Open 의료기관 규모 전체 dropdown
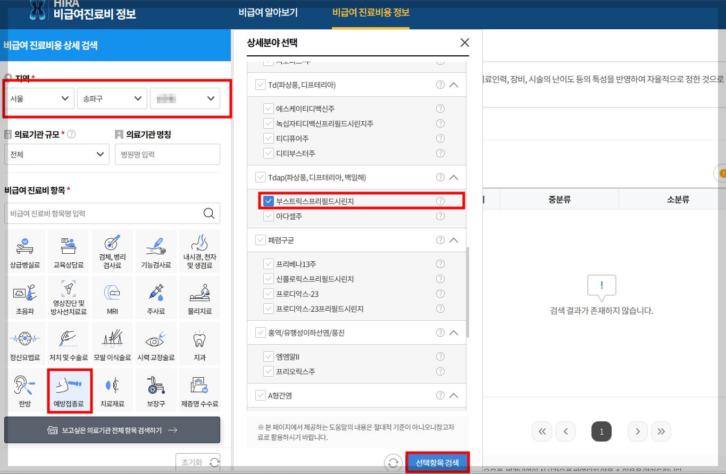 [56, 154]
